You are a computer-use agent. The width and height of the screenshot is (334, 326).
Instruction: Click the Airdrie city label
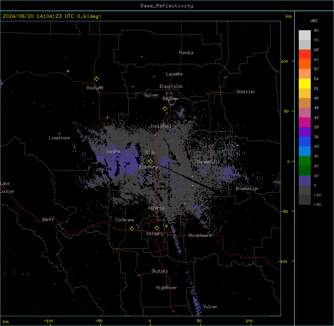(156, 208)
